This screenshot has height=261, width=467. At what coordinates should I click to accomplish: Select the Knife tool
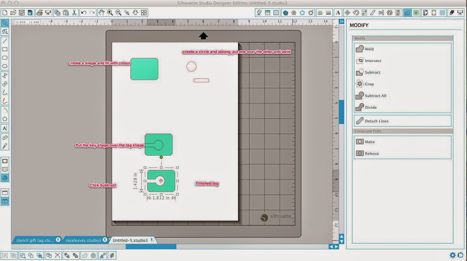click(x=5, y=146)
